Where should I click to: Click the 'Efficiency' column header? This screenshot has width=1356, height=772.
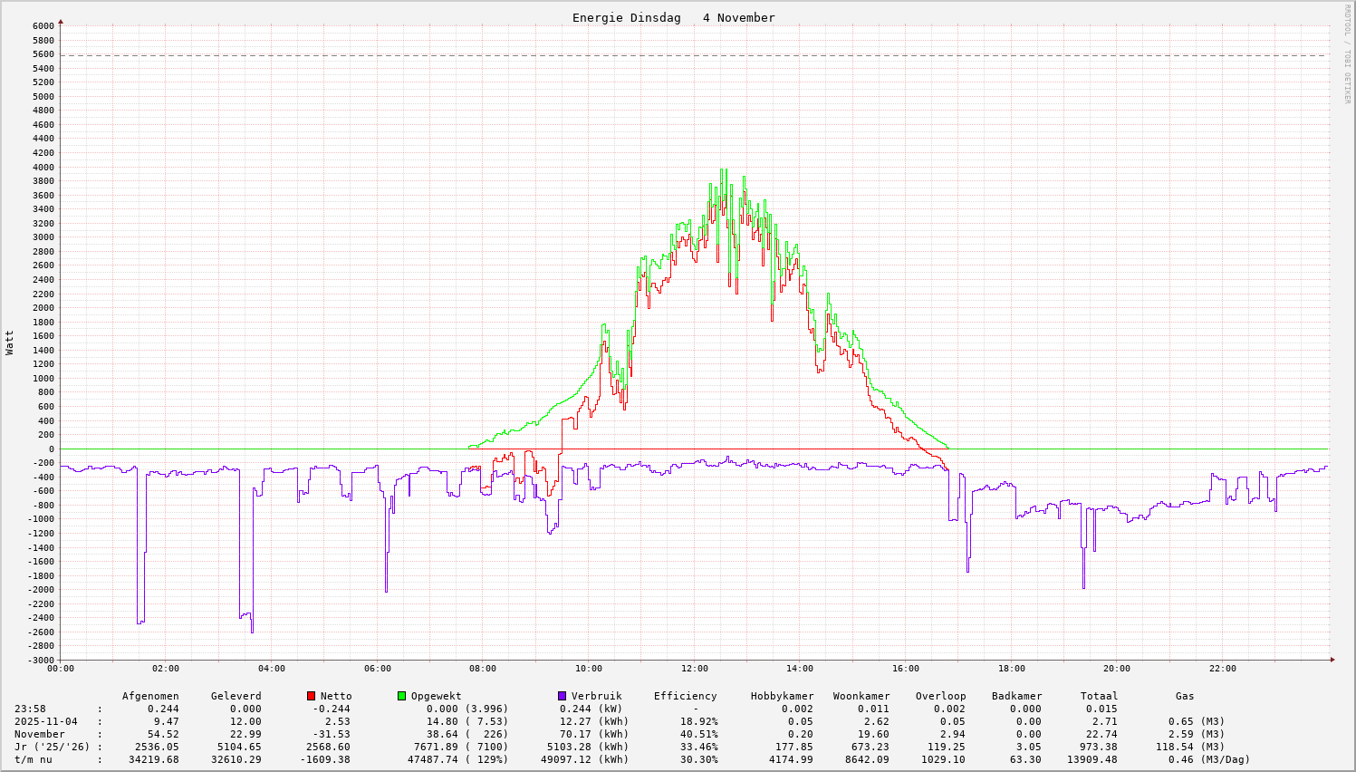pyautogui.click(x=685, y=696)
